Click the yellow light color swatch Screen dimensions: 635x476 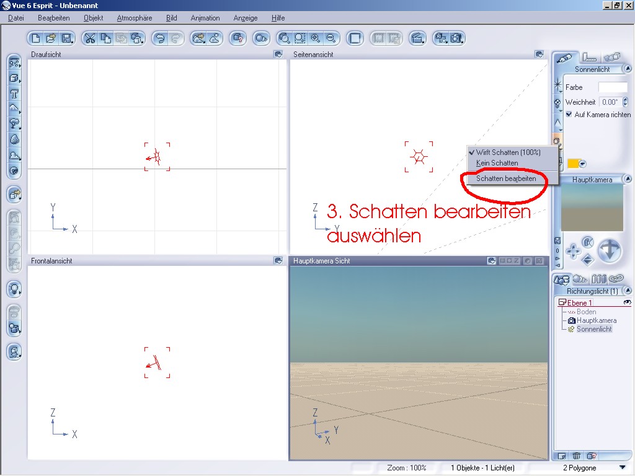tap(573, 164)
